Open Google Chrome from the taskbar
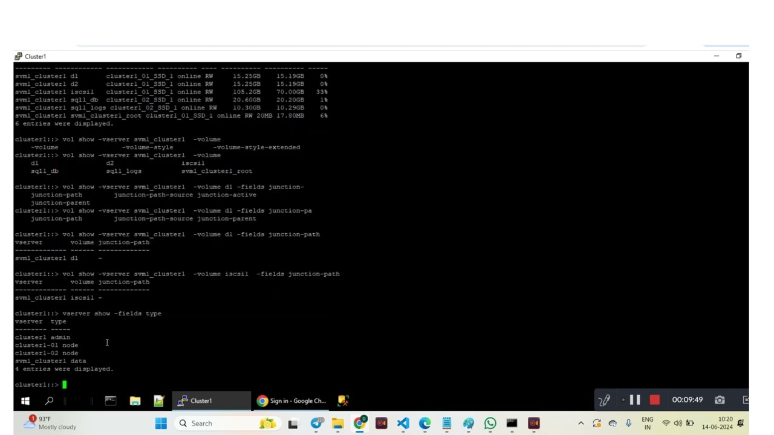 (x=360, y=424)
